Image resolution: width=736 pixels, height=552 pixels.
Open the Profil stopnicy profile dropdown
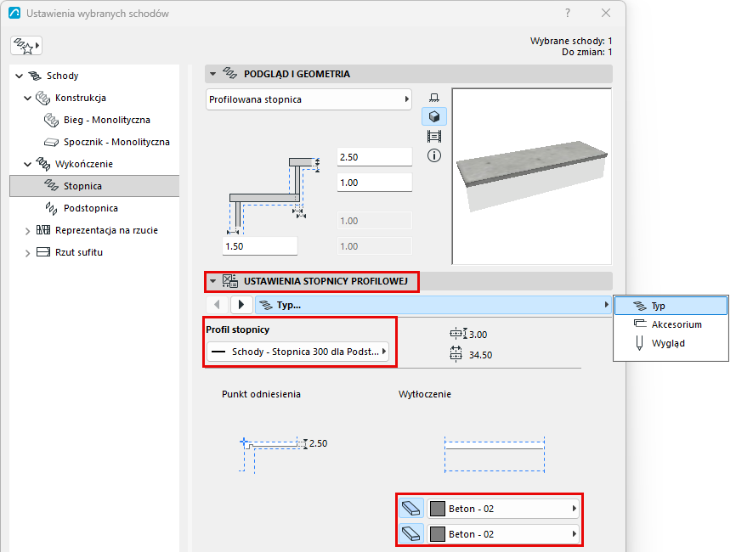(297, 352)
